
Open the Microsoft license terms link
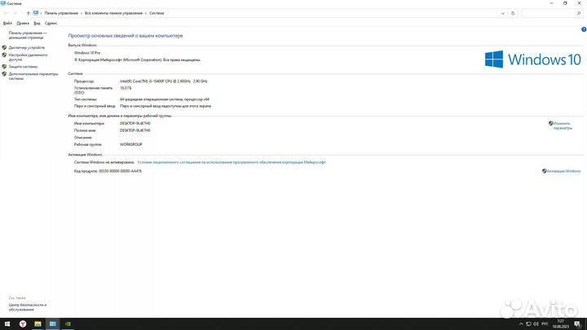232,162
